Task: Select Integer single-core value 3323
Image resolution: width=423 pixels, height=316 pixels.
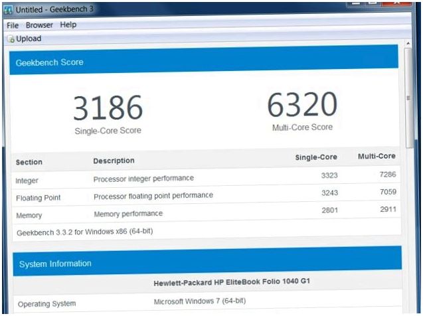Action: click(329, 175)
